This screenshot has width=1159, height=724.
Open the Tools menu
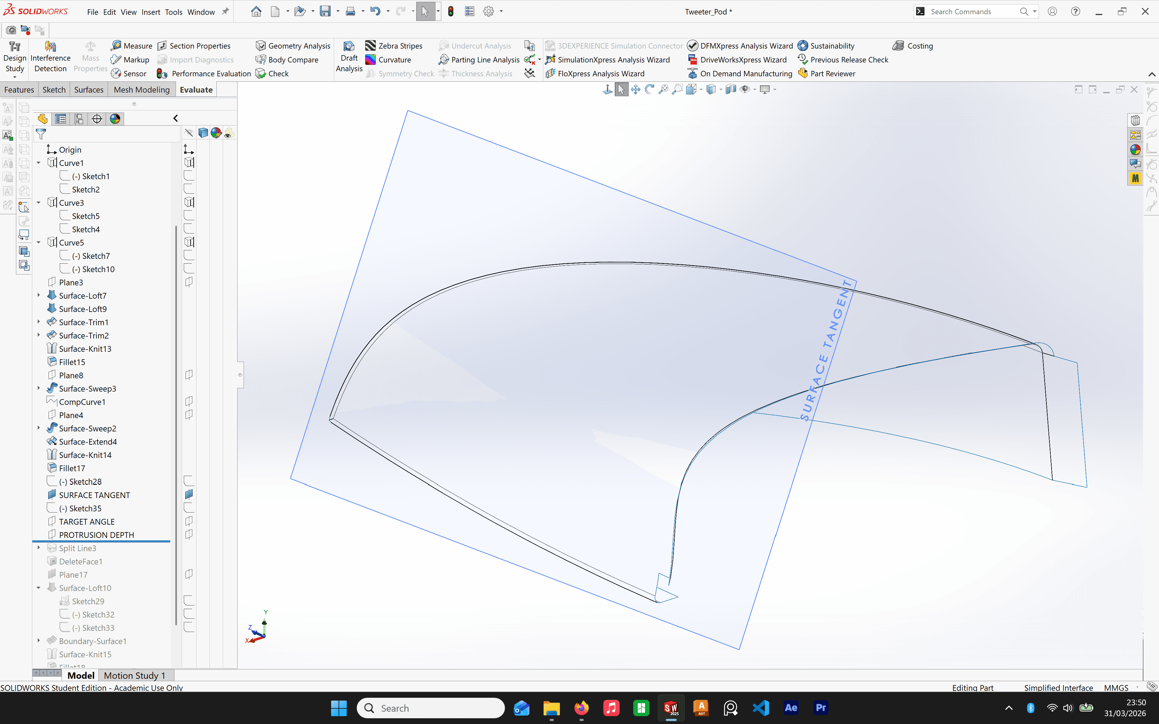click(x=174, y=12)
